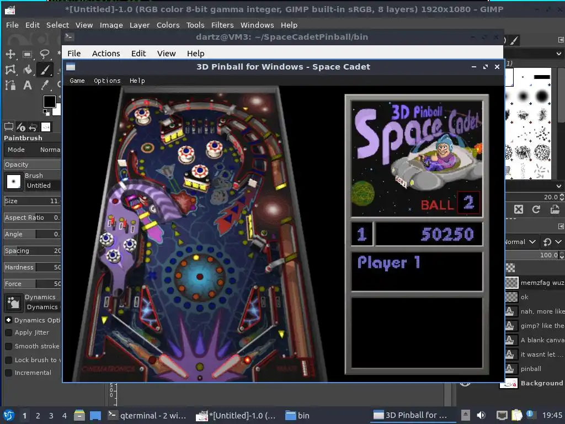This screenshot has width=565, height=424.
Task: Toggle Lock brush to view checkbox
Action: pyautogui.click(x=9, y=360)
